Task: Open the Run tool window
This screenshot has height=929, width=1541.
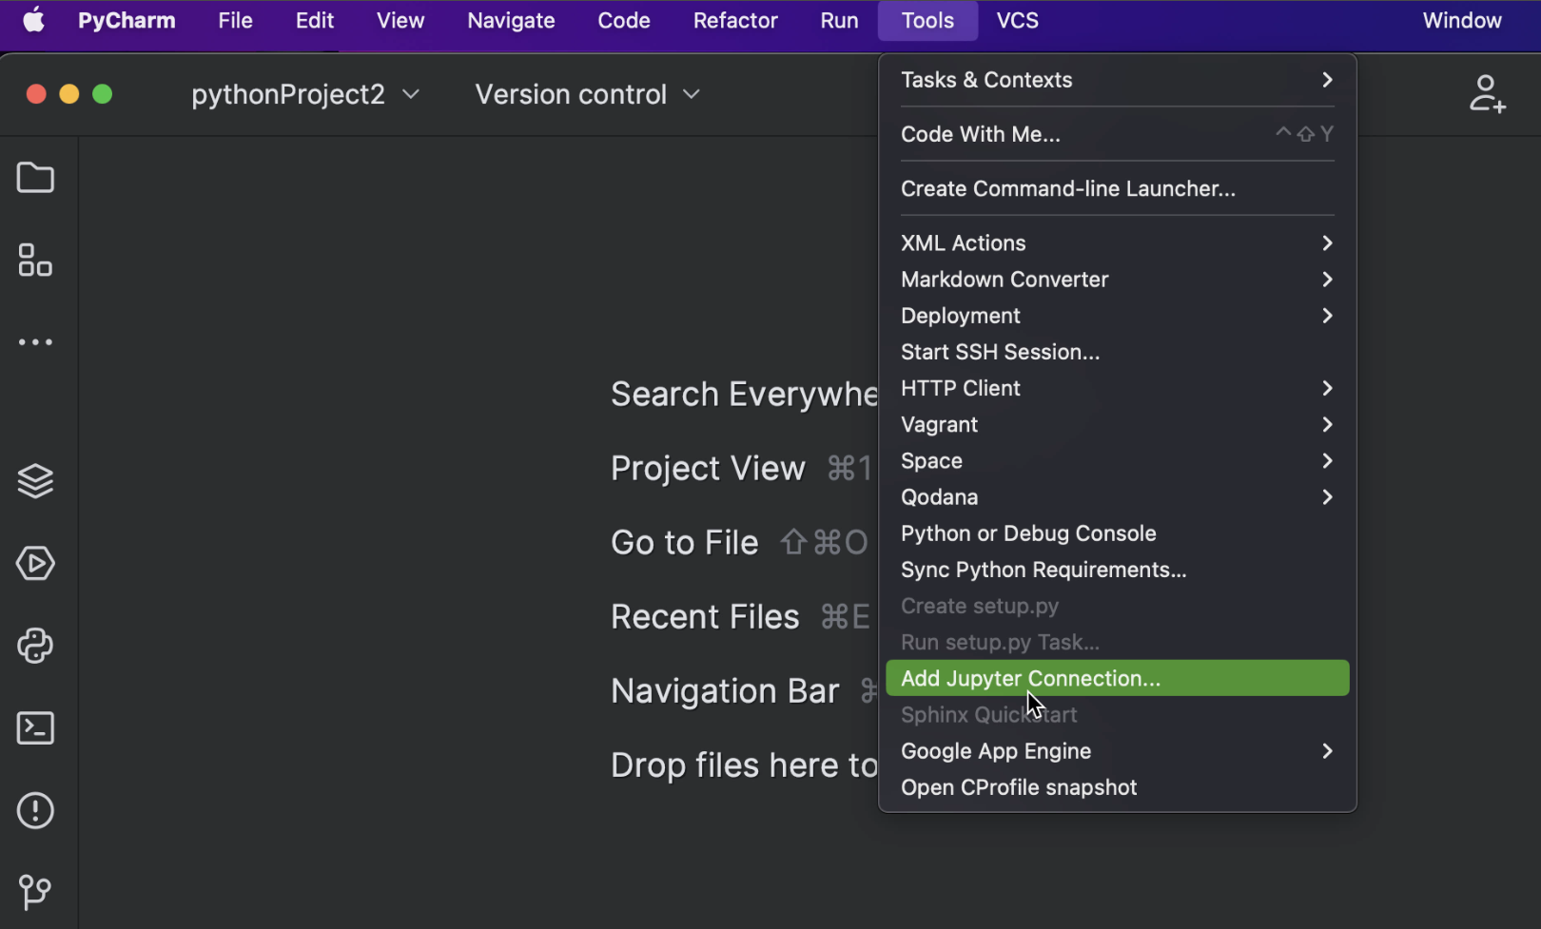Action: click(x=35, y=563)
